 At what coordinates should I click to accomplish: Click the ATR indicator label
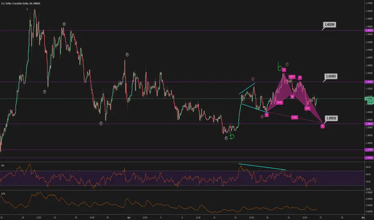[3, 194]
